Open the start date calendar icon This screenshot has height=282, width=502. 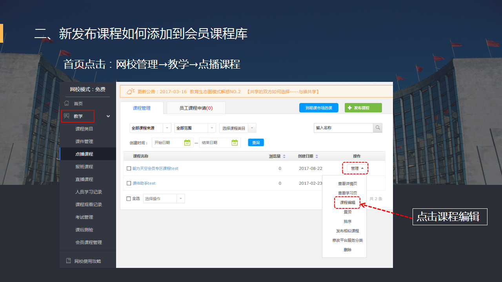coord(187,143)
